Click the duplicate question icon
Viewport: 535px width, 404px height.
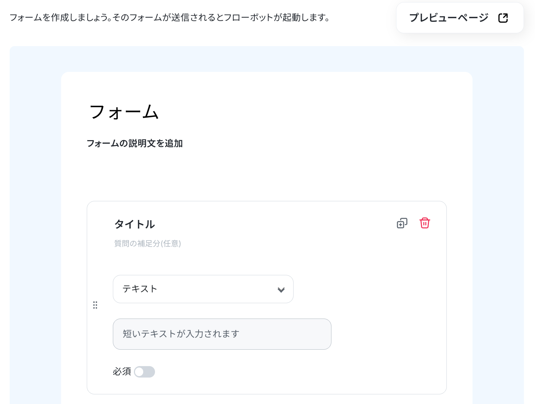[x=402, y=223]
